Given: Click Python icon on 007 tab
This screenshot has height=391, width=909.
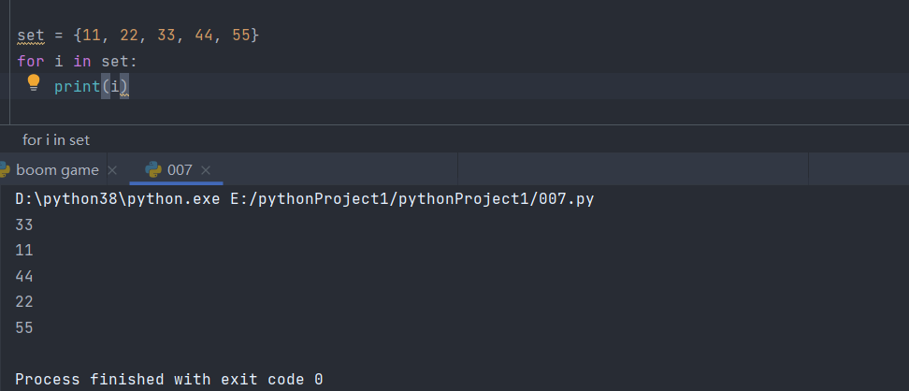Looking at the screenshot, I should pos(151,169).
